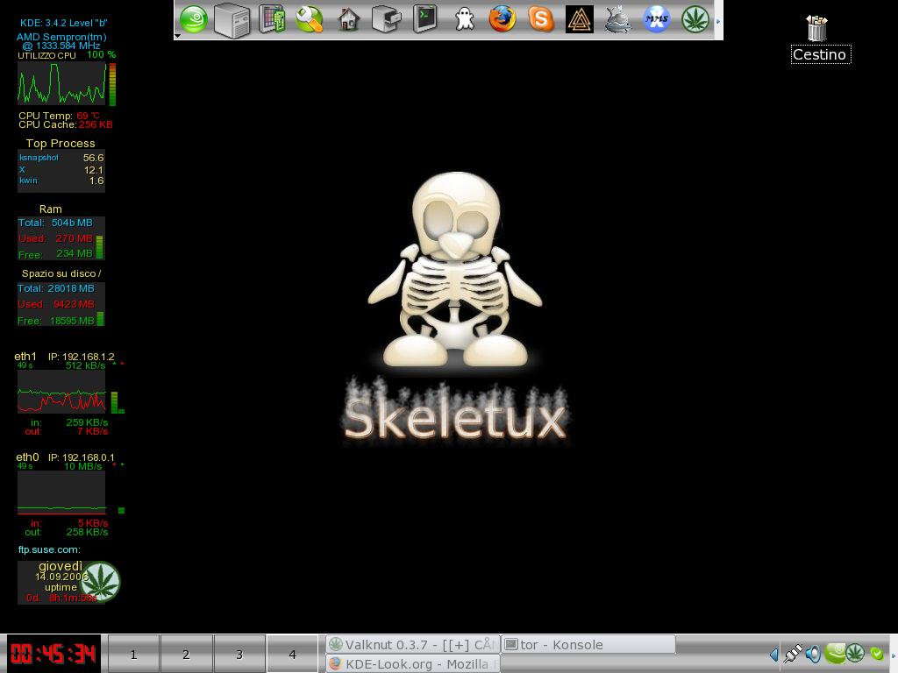Activate Valknut 0.3.7 taskbar entry
Image resolution: width=898 pixels, height=673 pixels.
[x=413, y=644]
